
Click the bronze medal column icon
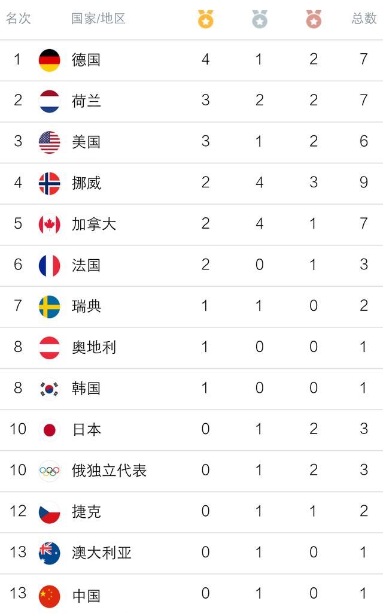tap(314, 19)
